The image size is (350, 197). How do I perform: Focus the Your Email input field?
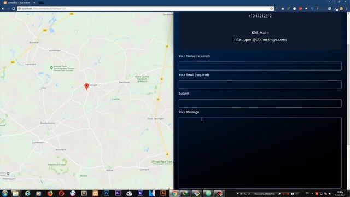tap(260, 85)
